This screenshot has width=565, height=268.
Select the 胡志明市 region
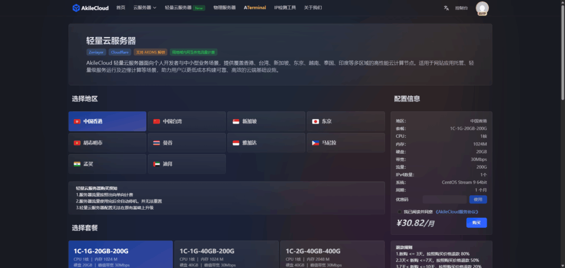(108, 143)
